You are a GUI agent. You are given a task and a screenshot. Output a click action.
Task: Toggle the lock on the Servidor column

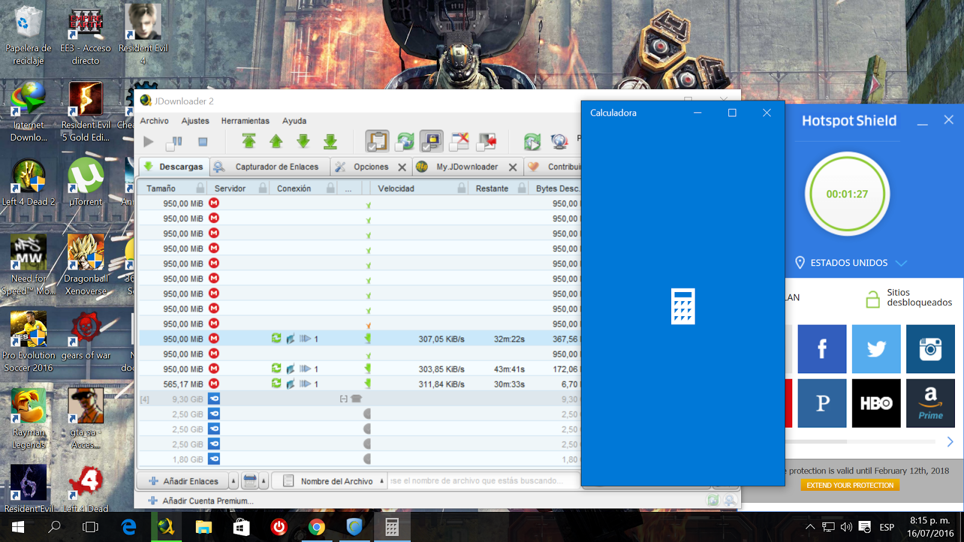tap(263, 188)
